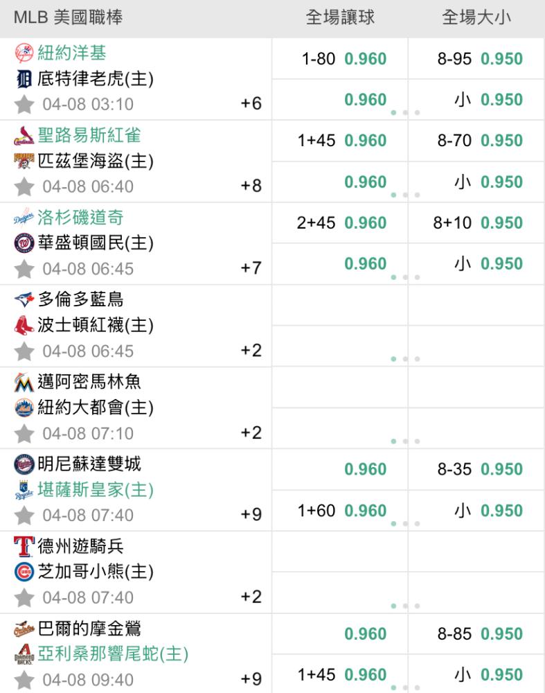Open +9 more markets for Twins game
The width and height of the screenshot is (545, 693).
(x=251, y=515)
